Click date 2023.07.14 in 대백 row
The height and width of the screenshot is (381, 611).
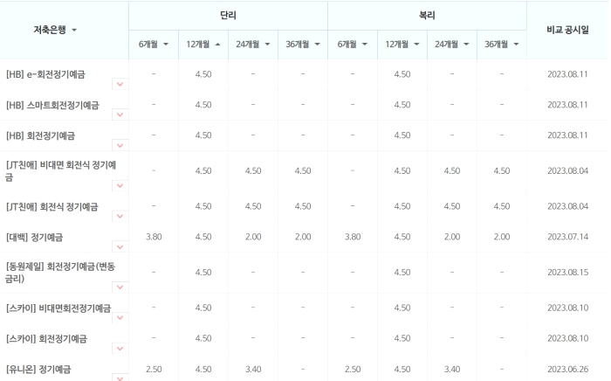tap(567, 237)
